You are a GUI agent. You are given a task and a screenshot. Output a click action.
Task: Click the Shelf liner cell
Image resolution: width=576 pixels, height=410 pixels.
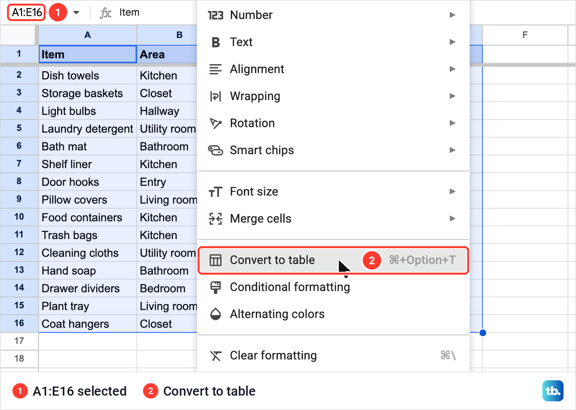tap(88, 164)
